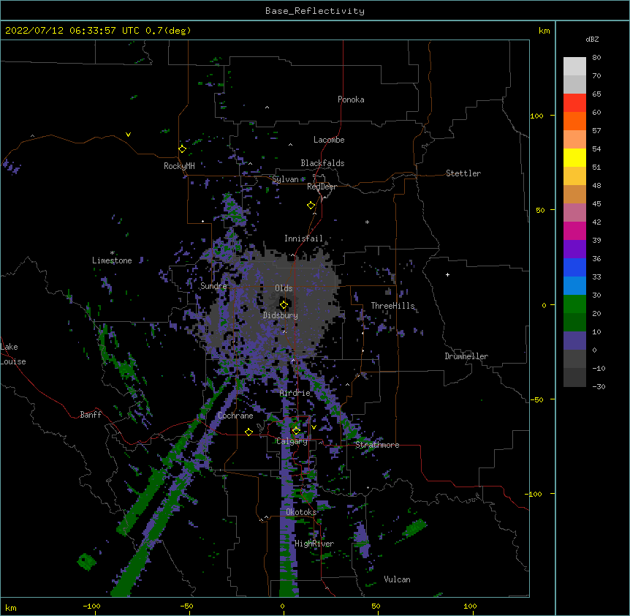
Task: Click the Strathmore label
Action: click(377, 445)
